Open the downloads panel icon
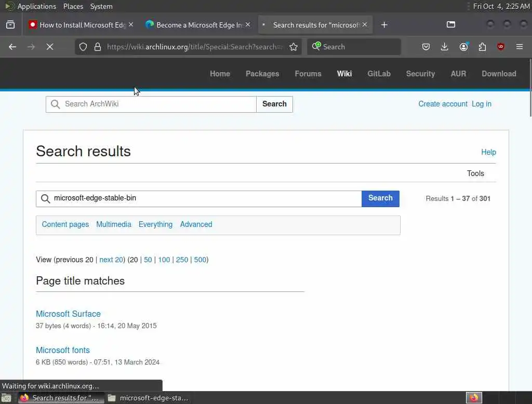 point(445,47)
